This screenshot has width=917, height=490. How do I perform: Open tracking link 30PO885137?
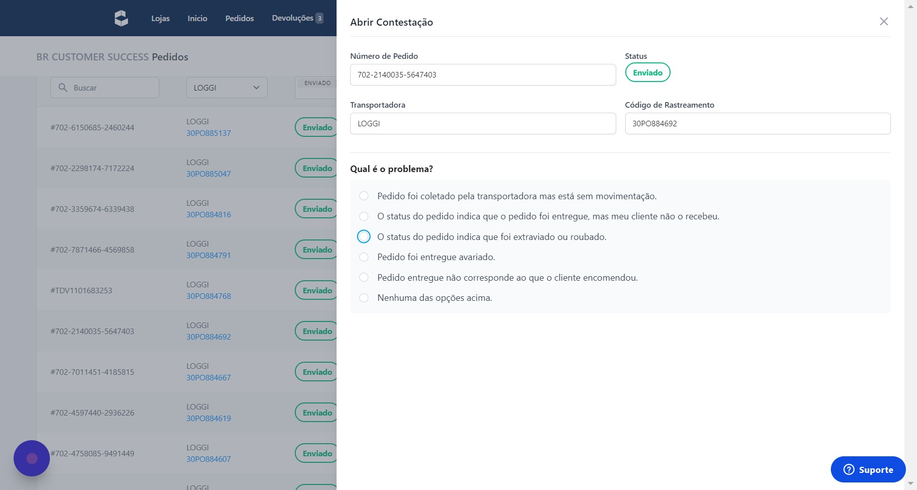209,133
